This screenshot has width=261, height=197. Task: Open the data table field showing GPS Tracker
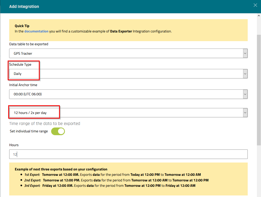click(125, 53)
